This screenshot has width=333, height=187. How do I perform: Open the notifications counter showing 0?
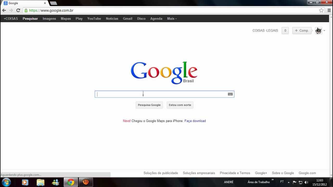pos(285,30)
